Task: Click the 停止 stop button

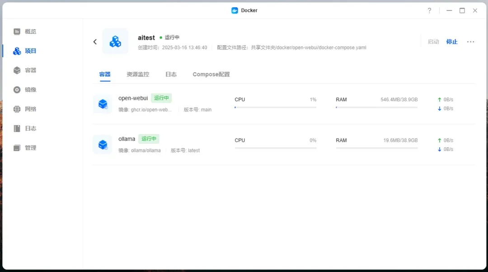Action: pyautogui.click(x=452, y=42)
